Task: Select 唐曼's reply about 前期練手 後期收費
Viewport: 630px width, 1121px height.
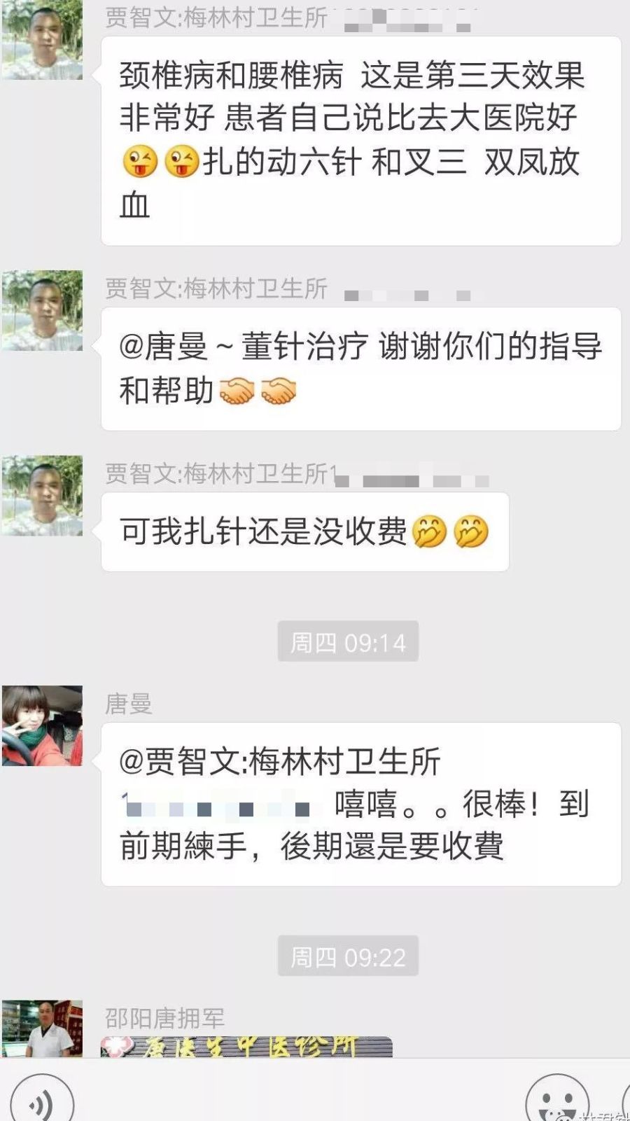Action: click(361, 804)
